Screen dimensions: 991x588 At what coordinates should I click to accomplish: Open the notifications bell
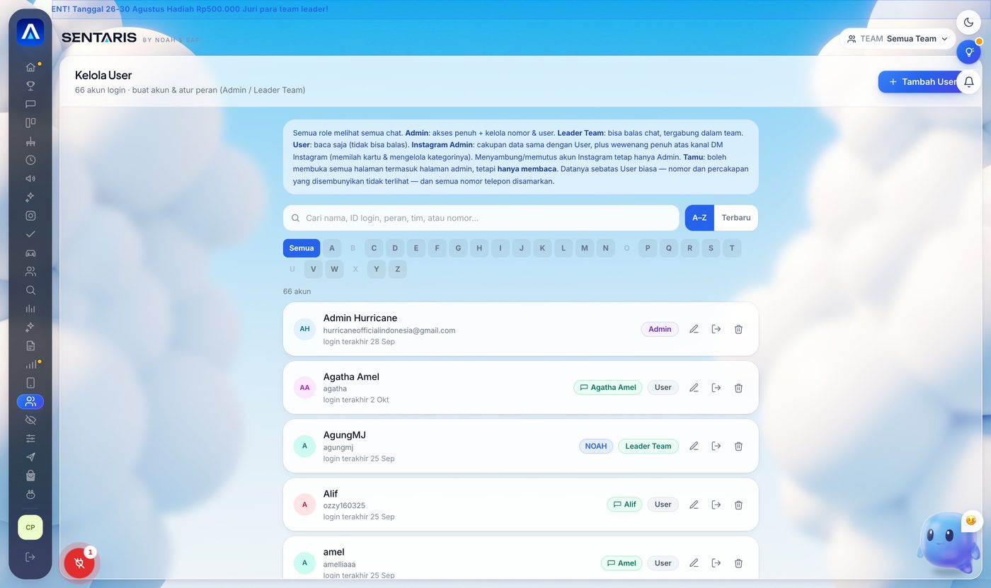[969, 82]
